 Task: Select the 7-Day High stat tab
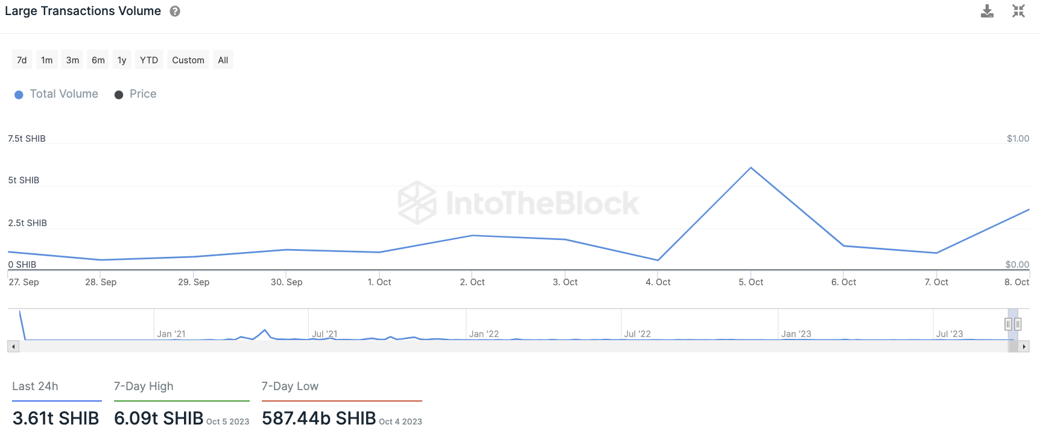pos(144,387)
